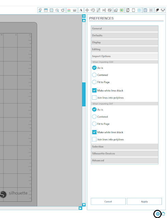Screen dimensions: 167x218
Task: Select Fit to Page under Importing GSD
Action: pyautogui.click(x=94, y=82)
